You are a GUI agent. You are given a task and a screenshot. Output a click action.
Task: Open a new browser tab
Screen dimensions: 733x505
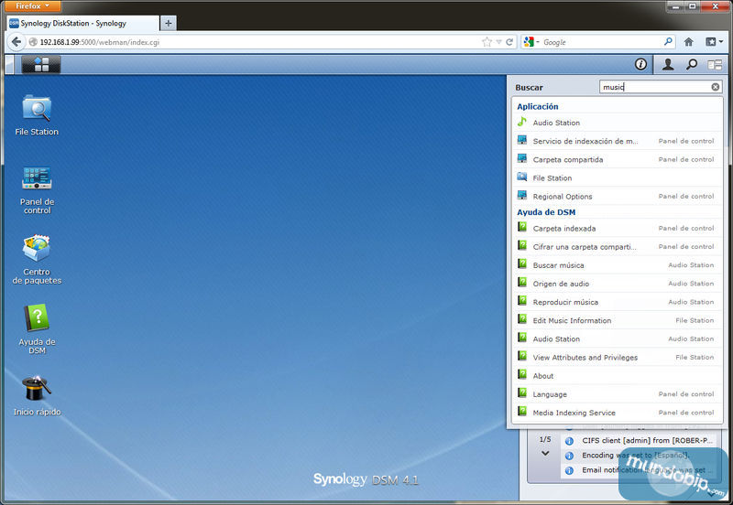[169, 23]
